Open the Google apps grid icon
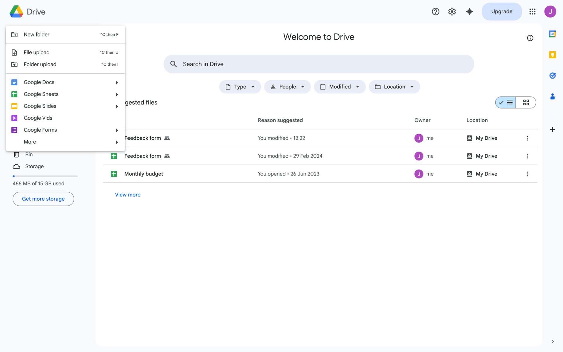563x352 pixels. point(533,11)
